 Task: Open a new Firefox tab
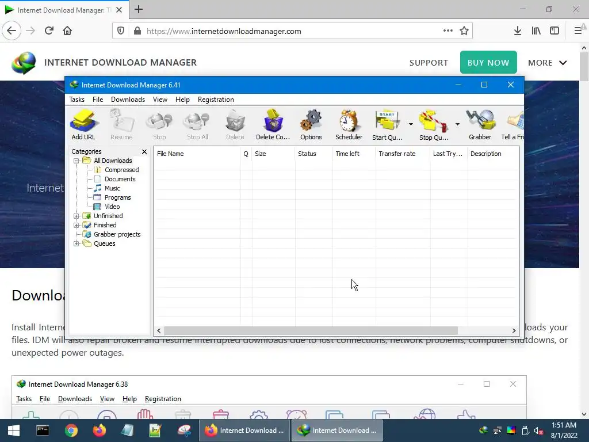click(x=139, y=9)
